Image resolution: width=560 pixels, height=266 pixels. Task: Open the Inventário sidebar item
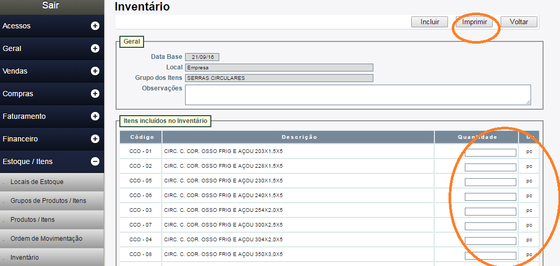[x=24, y=258]
